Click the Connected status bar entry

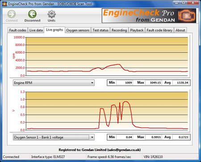(11, 157)
